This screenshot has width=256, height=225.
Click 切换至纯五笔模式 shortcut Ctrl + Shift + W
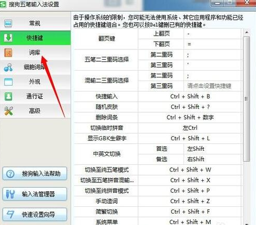tap(190, 169)
